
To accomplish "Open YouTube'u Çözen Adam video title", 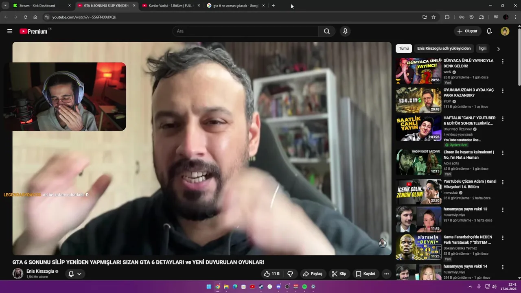I will tap(470, 184).
